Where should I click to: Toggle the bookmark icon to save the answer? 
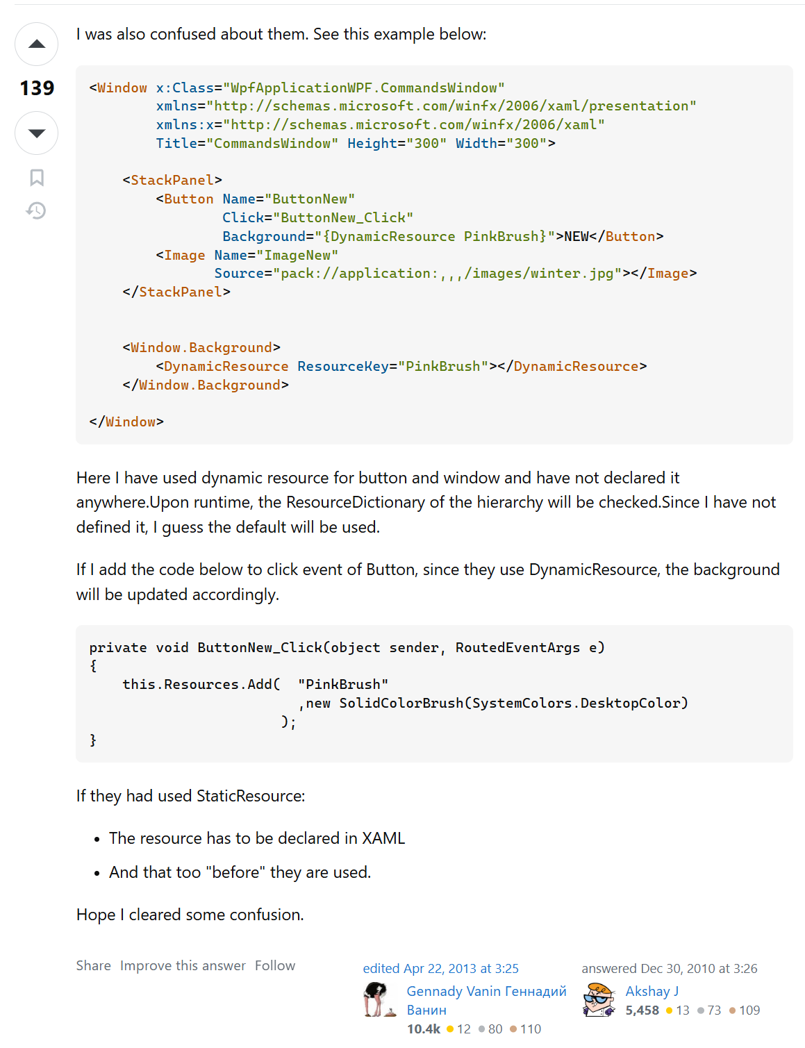(36, 178)
